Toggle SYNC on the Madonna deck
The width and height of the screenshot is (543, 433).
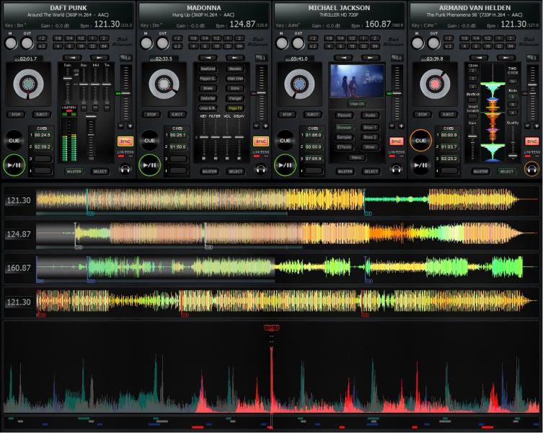click(x=260, y=141)
